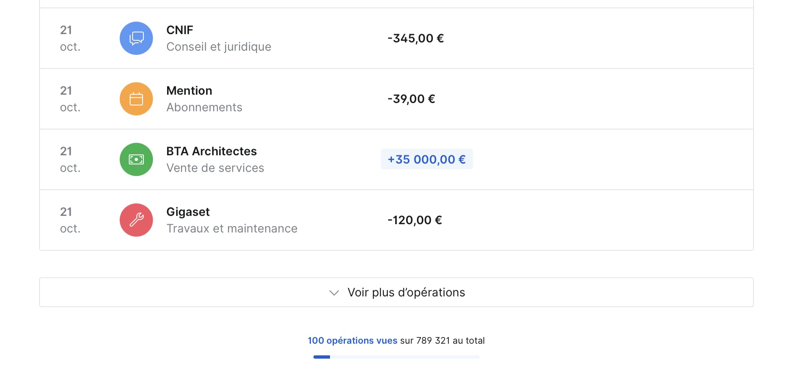Click the blue chat icon for CNIF

(x=136, y=38)
